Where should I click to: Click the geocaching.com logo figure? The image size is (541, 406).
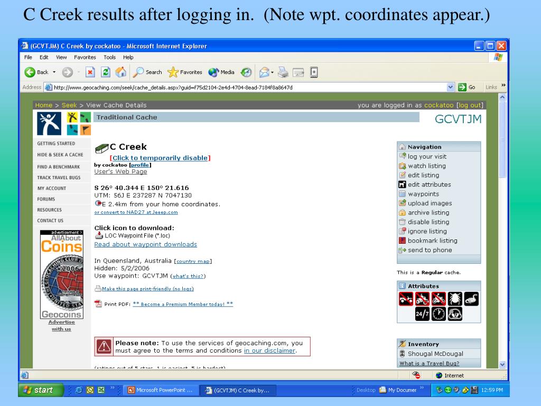point(49,124)
